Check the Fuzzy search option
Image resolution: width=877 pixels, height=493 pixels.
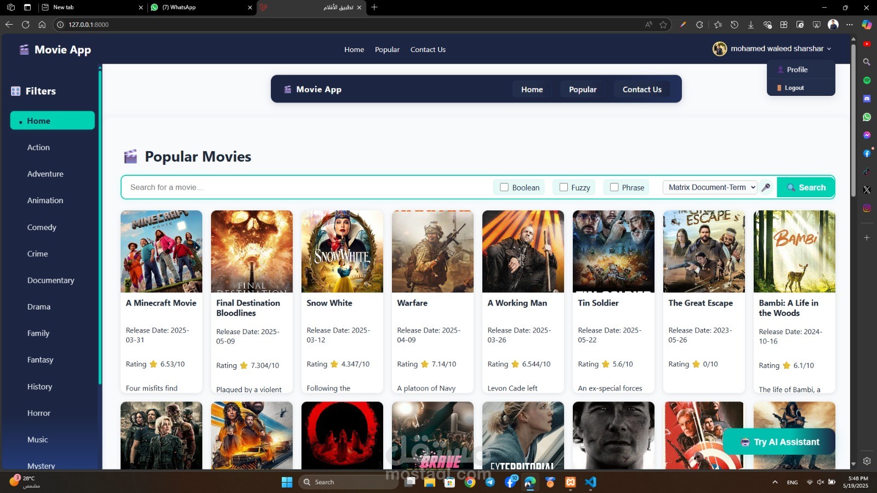563,187
